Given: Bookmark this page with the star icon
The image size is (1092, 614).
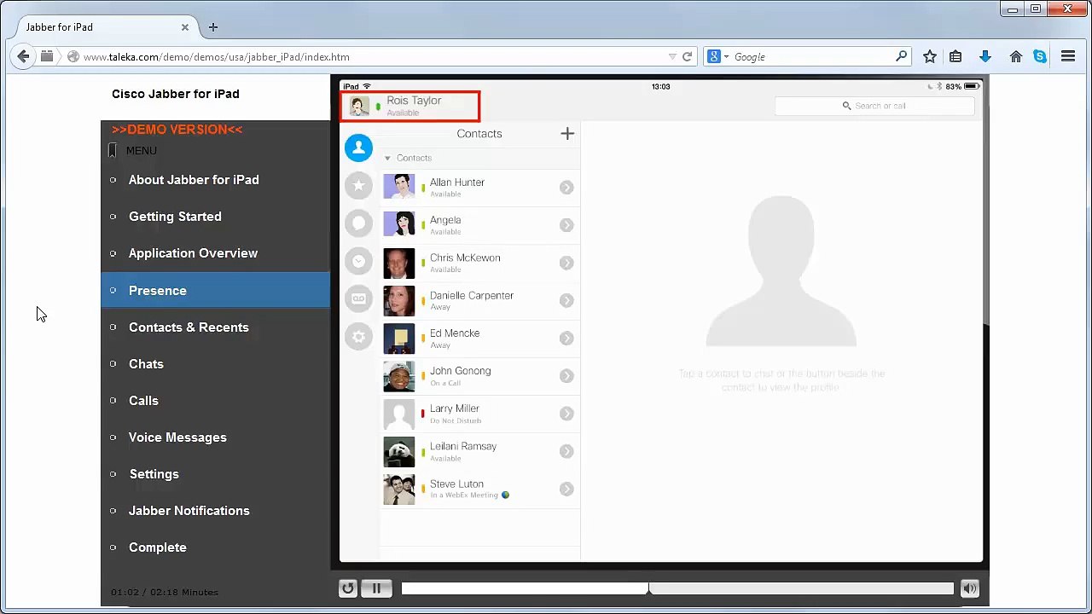Looking at the screenshot, I should [930, 56].
